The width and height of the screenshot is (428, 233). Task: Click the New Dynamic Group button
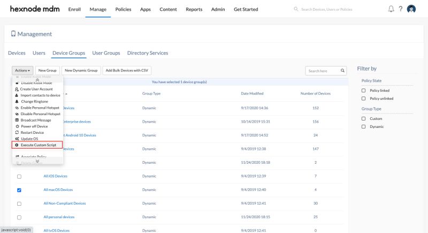pyautogui.click(x=81, y=70)
